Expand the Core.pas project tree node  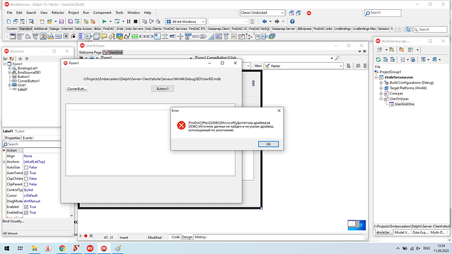[381, 94]
